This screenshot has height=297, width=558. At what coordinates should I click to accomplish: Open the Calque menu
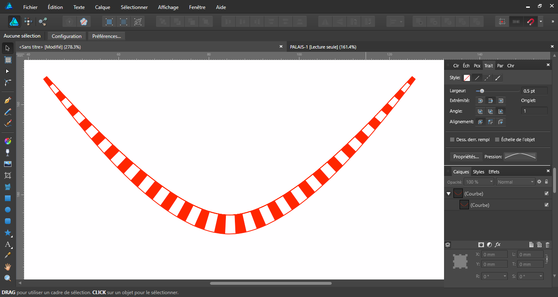[x=103, y=7]
